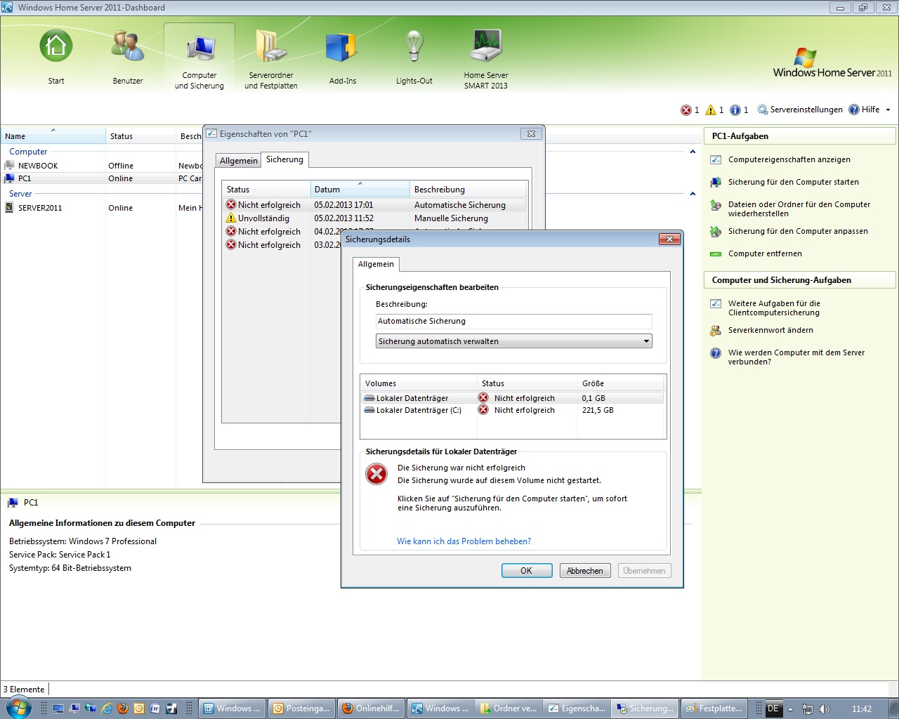Select the Sicherung tab in Eigenschaften window

(x=284, y=159)
